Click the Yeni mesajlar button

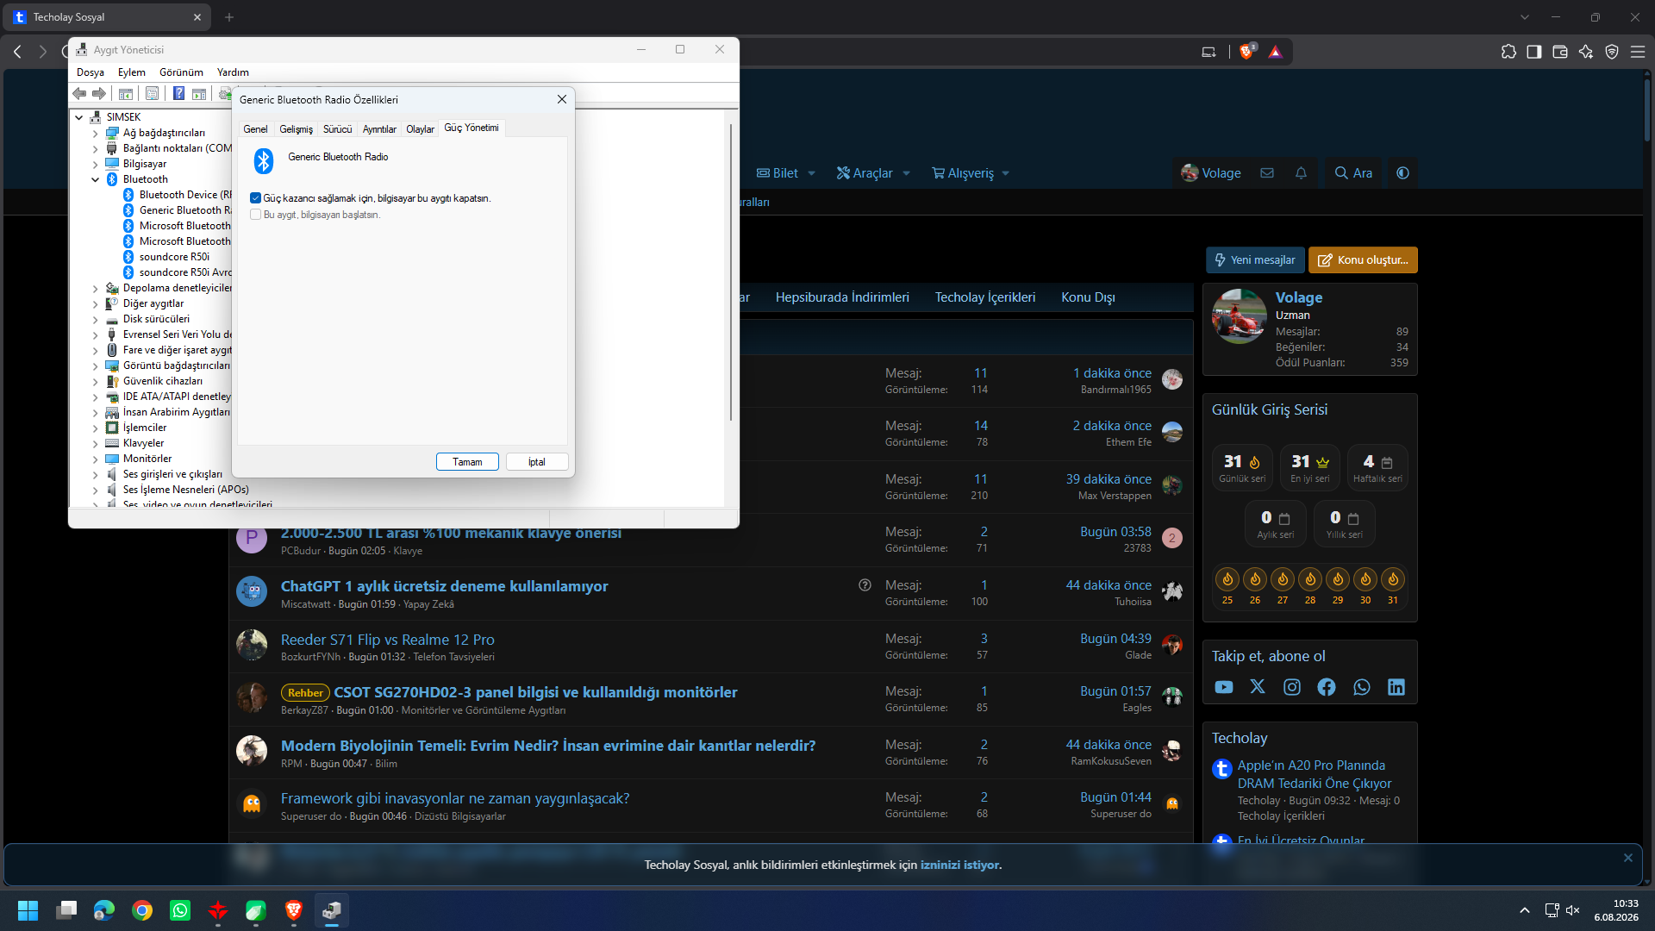tap(1255, 260)
